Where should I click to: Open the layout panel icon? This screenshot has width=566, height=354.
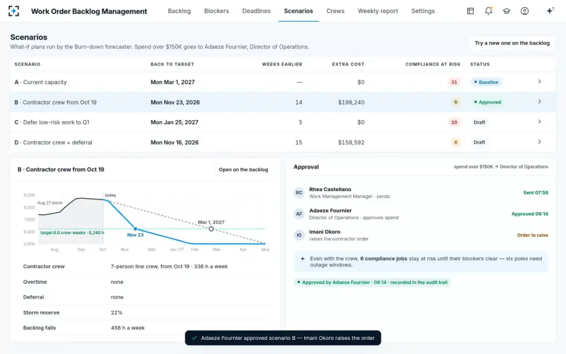pyautogui.click(x=470, y=11)
